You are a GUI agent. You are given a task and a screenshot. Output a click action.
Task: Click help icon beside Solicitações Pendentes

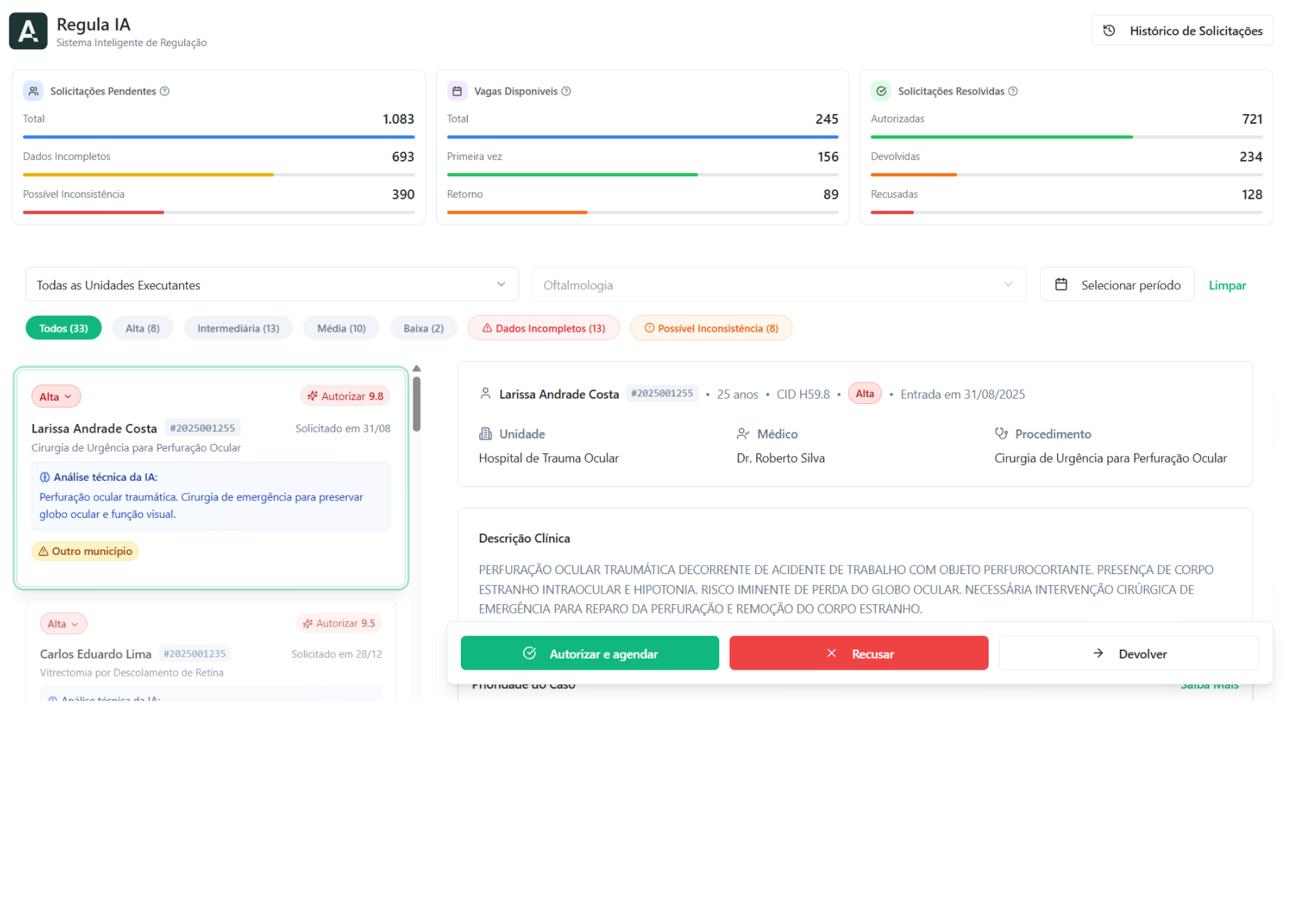[165, 92]
